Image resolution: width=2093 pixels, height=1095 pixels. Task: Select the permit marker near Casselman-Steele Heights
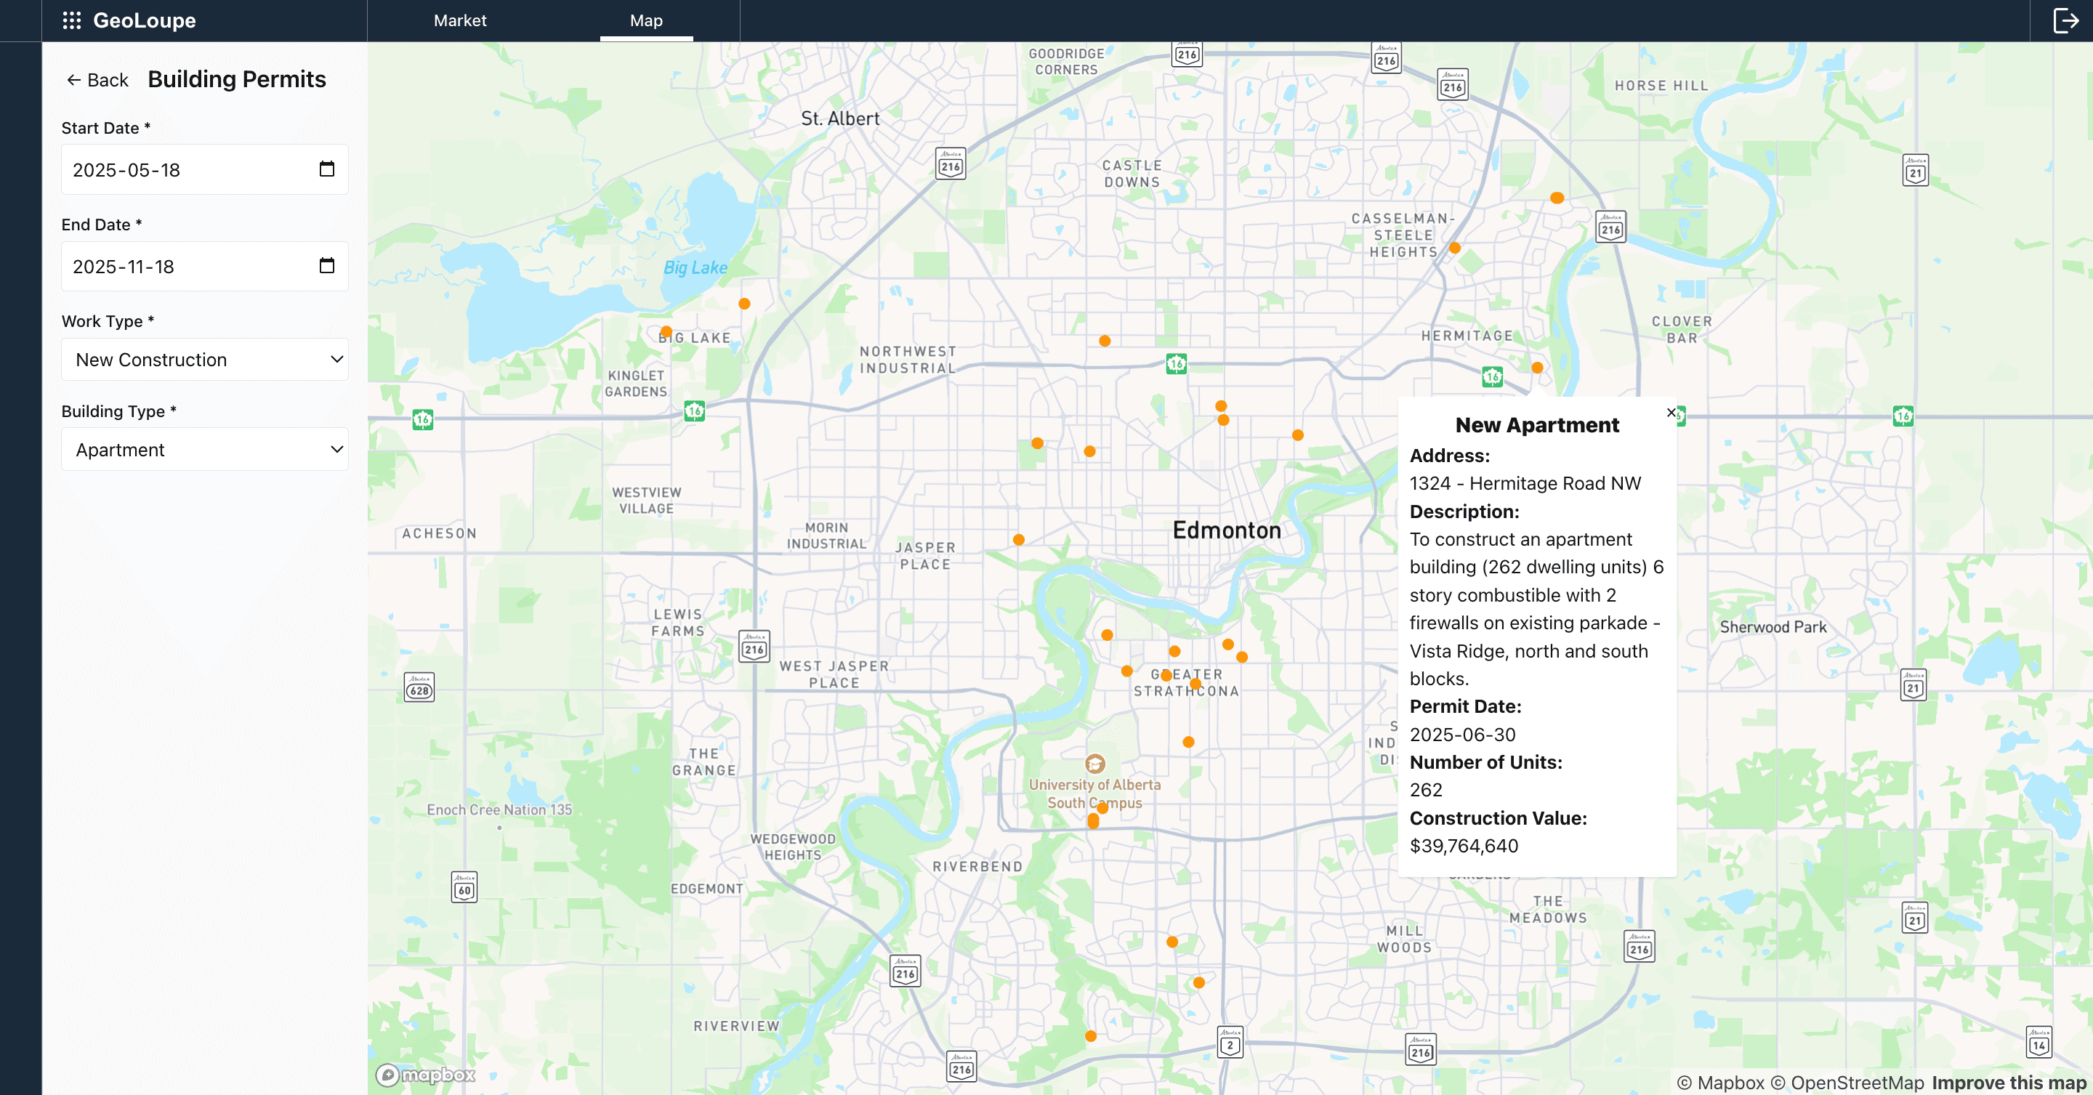[x=1453, y=249]
